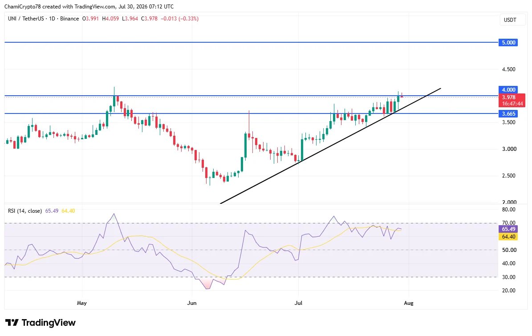The height and width of the screenshot is (336, 532).
Task: Click the TradingView wordmark text
Action: click(x=49, y=323)
